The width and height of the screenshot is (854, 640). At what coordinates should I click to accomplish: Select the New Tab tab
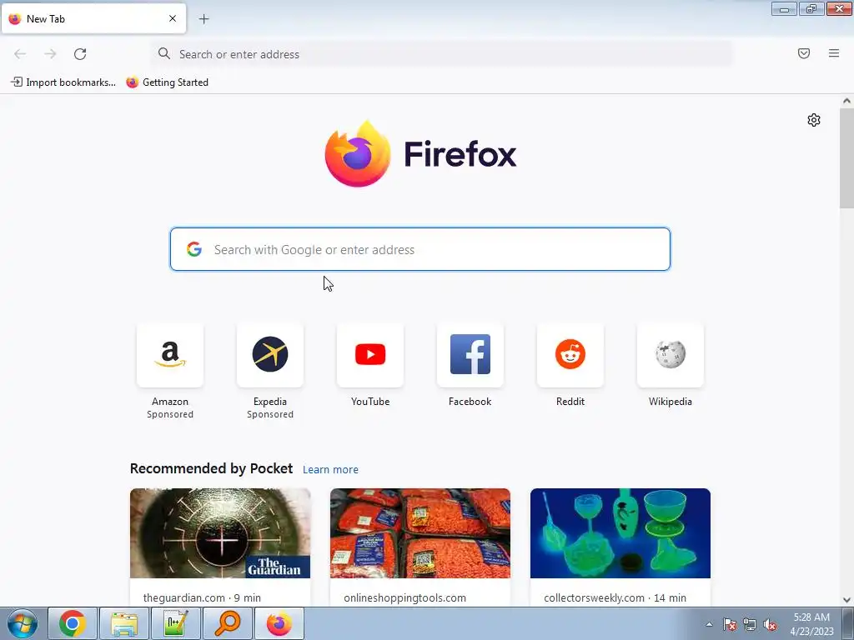click(93, 18)
